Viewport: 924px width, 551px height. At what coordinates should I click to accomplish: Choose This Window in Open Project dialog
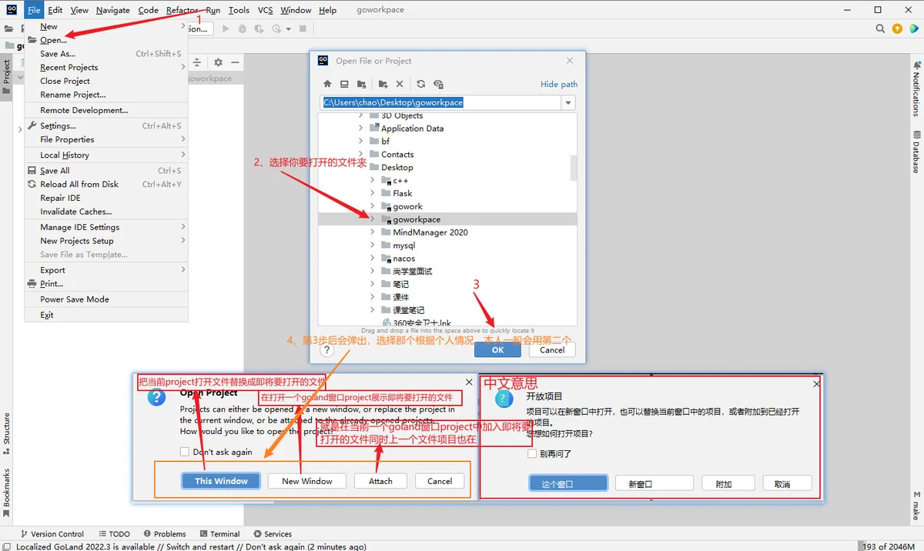221,481
